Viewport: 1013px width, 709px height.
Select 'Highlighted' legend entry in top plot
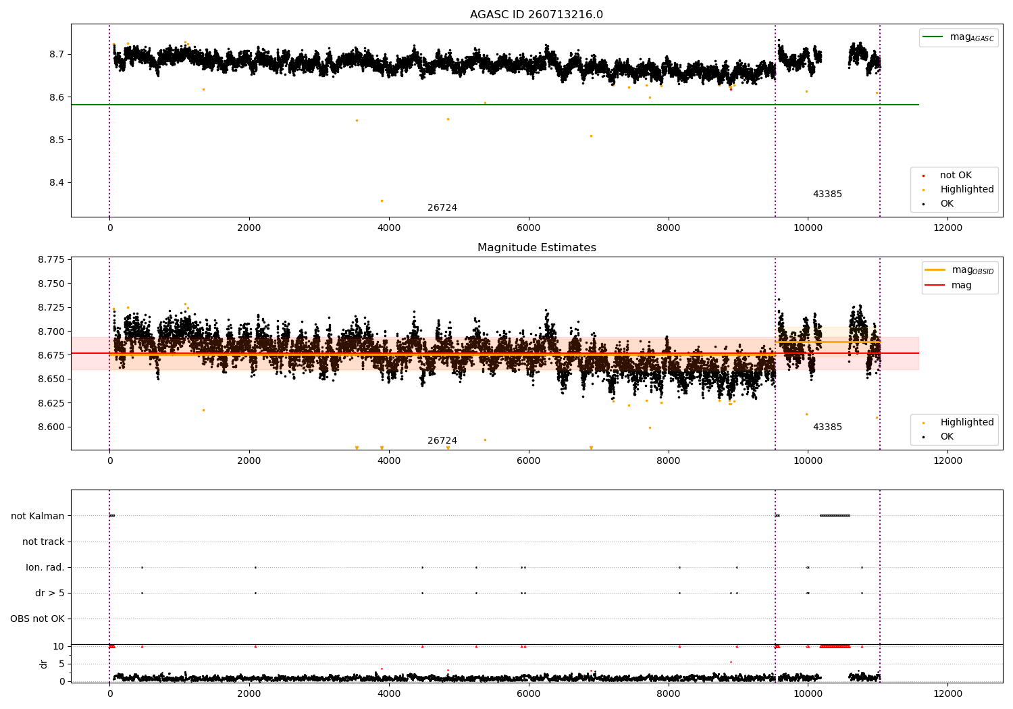point(967,190)
